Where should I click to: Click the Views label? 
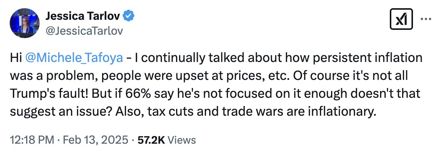coord(182,140)
